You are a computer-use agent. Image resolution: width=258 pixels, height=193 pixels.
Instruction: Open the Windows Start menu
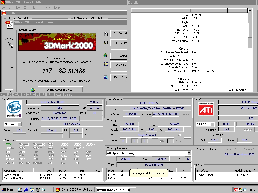pos(7,190)
